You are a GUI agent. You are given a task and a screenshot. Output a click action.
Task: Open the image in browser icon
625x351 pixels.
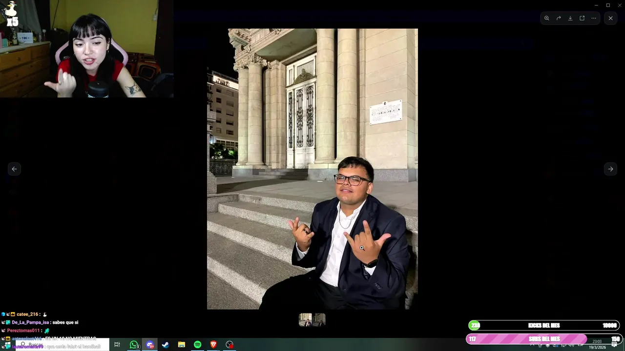(582, 18)
